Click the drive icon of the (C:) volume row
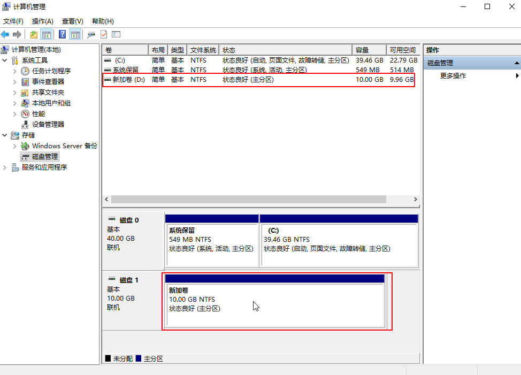This screenshot has height=375, width=521. (x=108, y=60)
